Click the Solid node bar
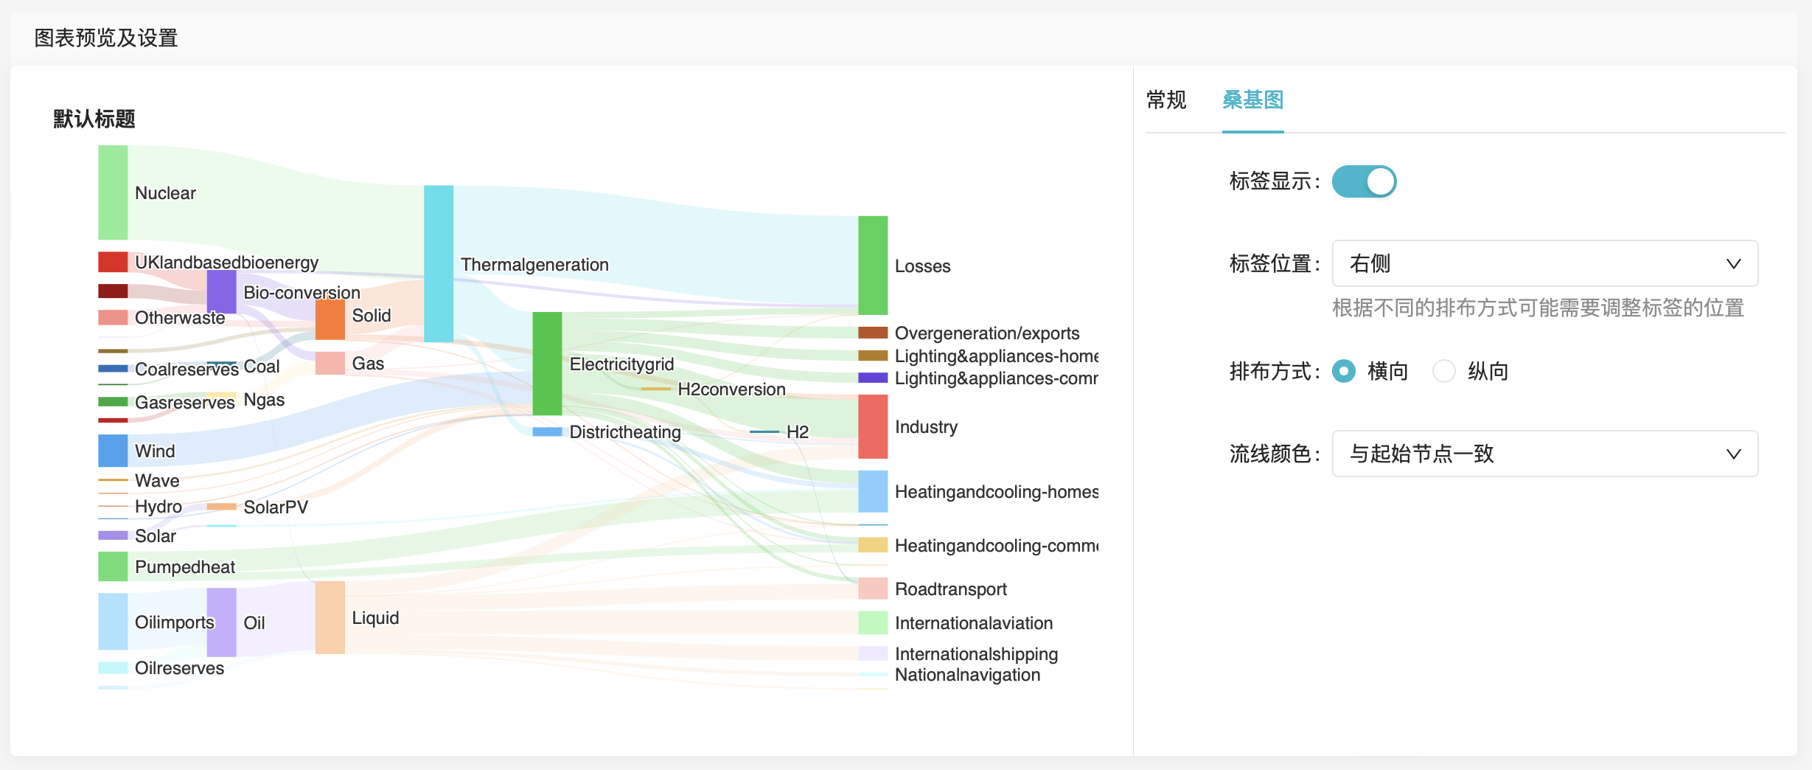The height and width of the screenshot is (770, 1812). tap(330, 319)
